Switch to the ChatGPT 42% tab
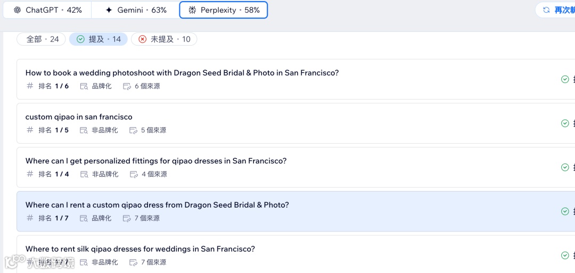Screen dimensions: 575x273 tap(47, 10)
